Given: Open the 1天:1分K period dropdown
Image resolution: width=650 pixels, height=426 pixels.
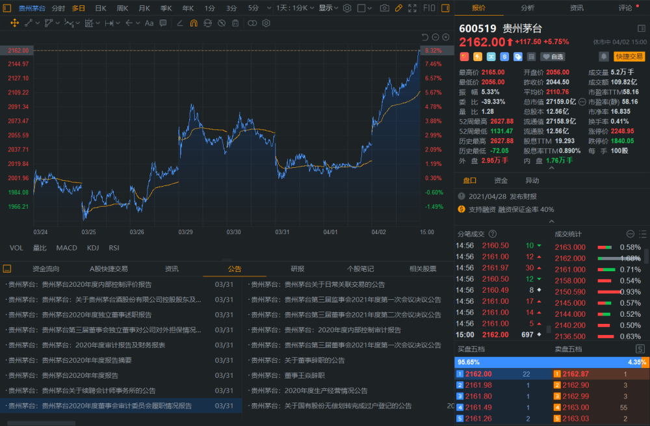Looking at the screenshot, I should [x=295, y=8].
